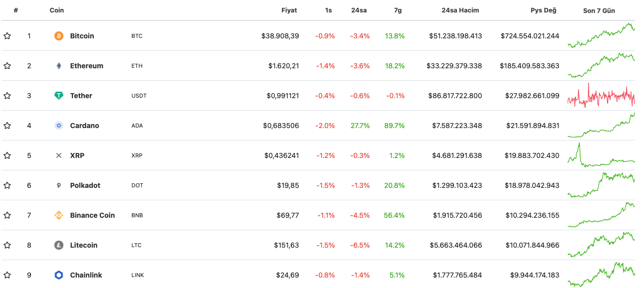
Task: Toggle the favorite star for Cardano
Action: [7, 126]
